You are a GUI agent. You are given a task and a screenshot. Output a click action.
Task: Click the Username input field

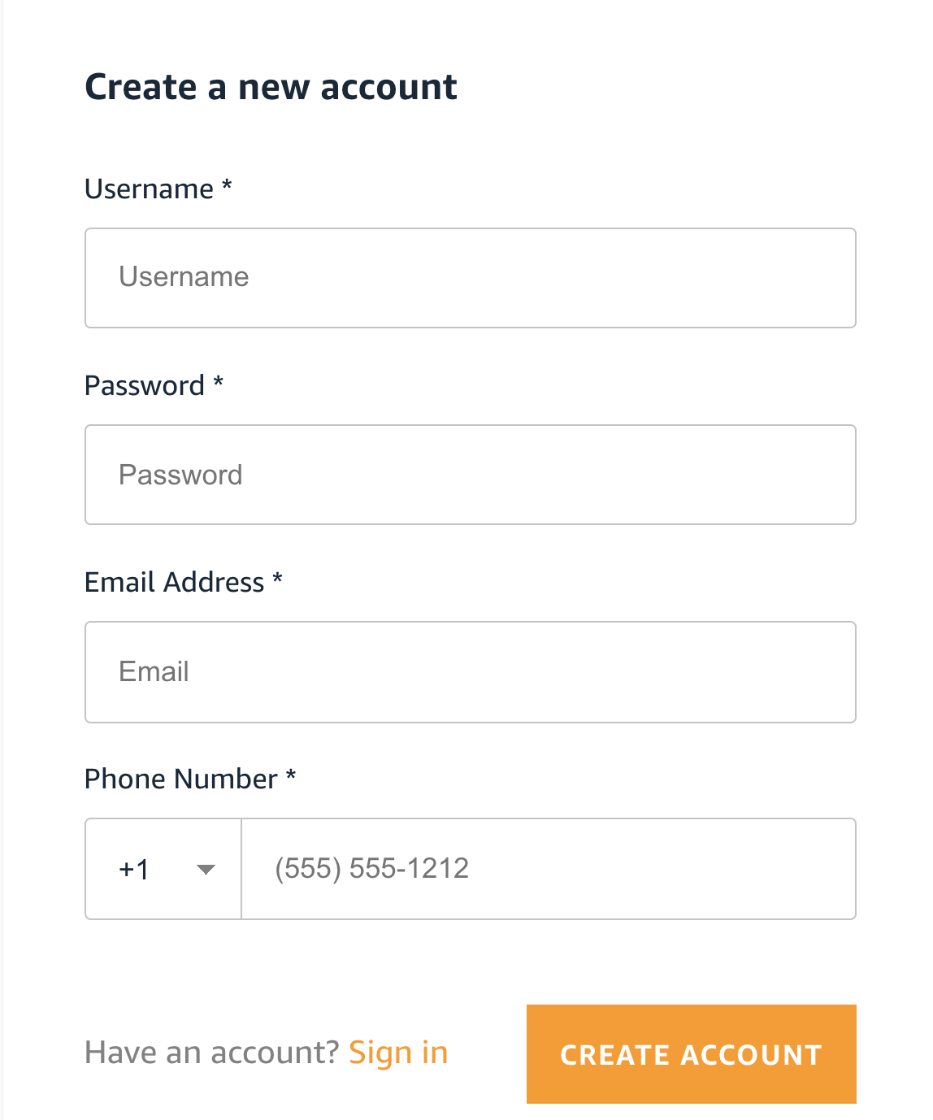(470, 278)
